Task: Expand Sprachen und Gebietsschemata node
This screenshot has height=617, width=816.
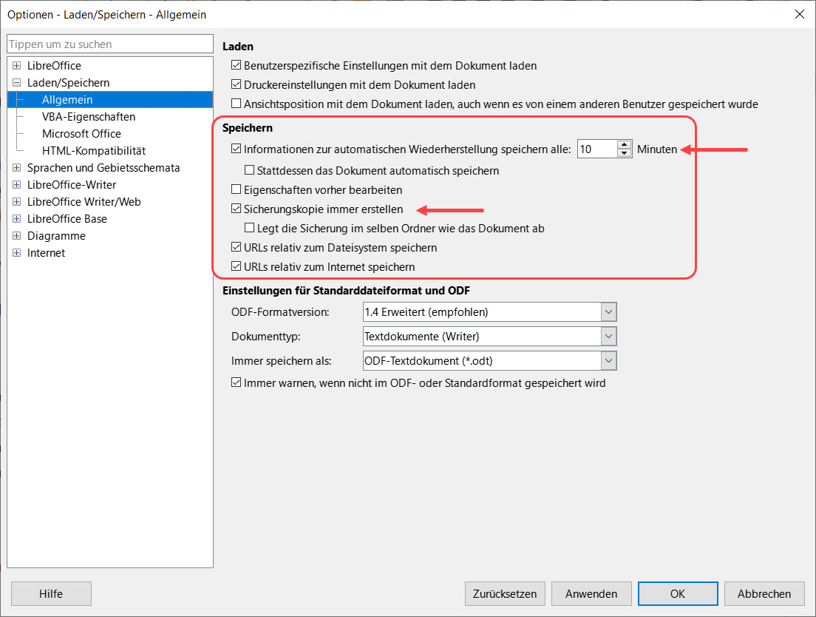Action: coord(17,168)
